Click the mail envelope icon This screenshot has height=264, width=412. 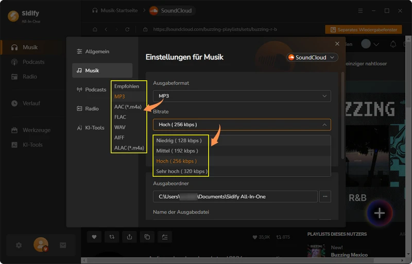pyautogui.click(x=63, y=246)
